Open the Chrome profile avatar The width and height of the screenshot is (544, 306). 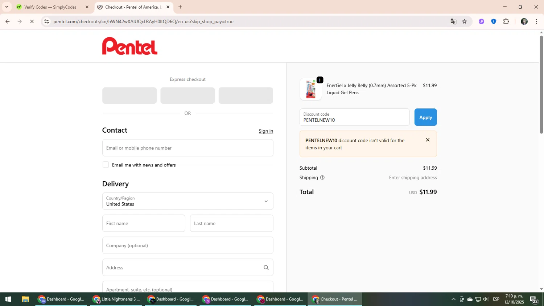(524, 21)
